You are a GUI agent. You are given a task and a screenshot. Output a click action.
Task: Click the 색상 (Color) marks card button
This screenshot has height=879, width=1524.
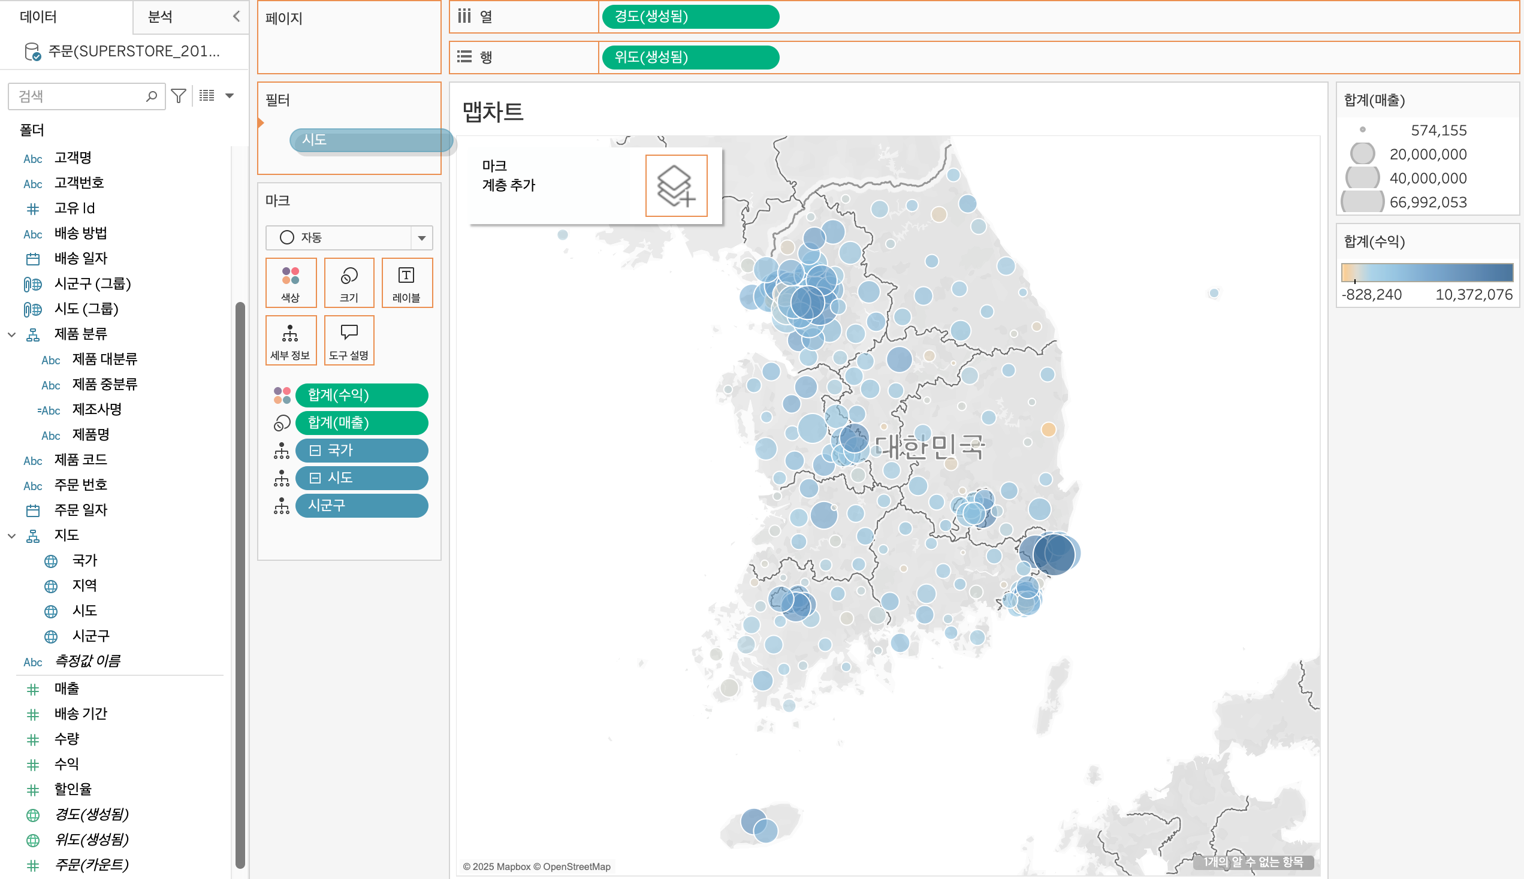click(x=291, y=283)
